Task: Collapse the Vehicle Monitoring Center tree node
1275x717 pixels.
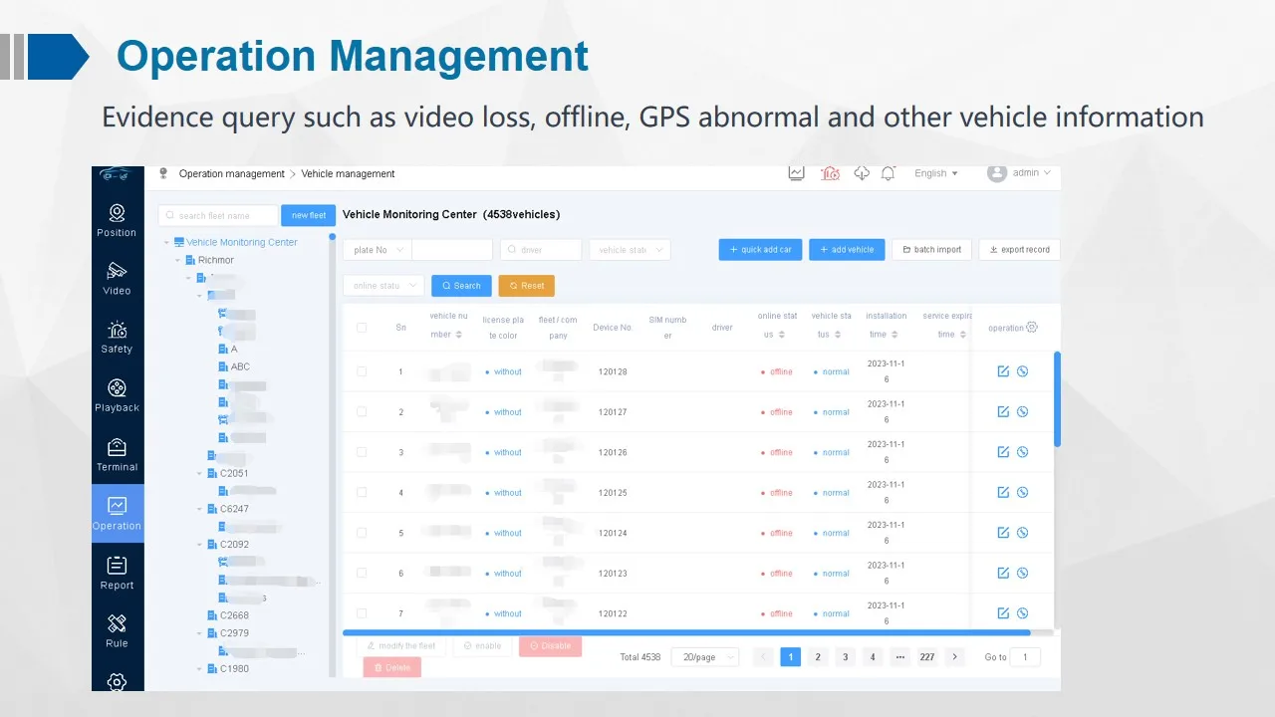Action: coord(166,242)
